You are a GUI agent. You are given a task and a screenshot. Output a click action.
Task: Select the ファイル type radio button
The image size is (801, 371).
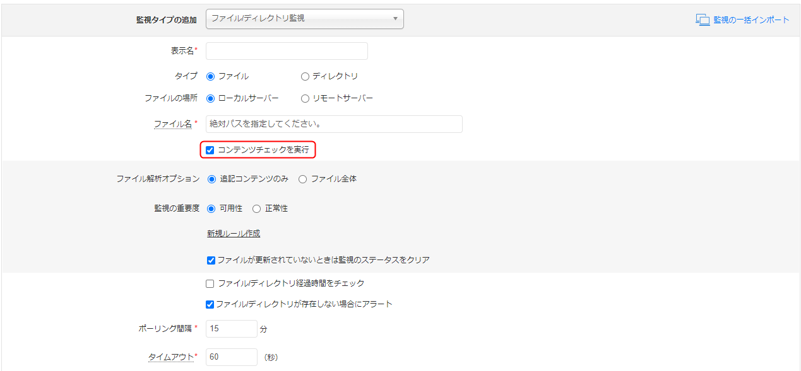[210, 76]
